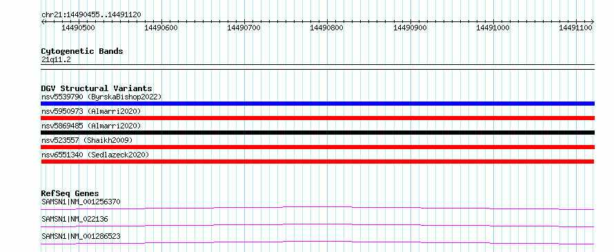The width and height of the screenshot is (614, 252).
Task: Click the SAMSN1|NM_022136 gene label
Action: [75, 220]
